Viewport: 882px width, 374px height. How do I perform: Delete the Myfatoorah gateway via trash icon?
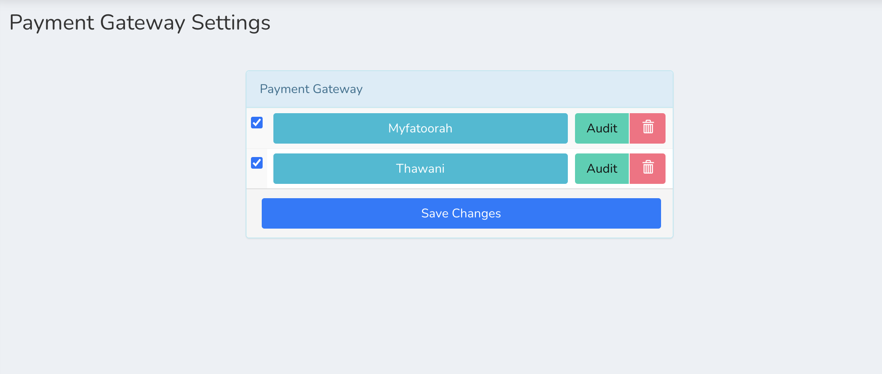tap(648, 128)
